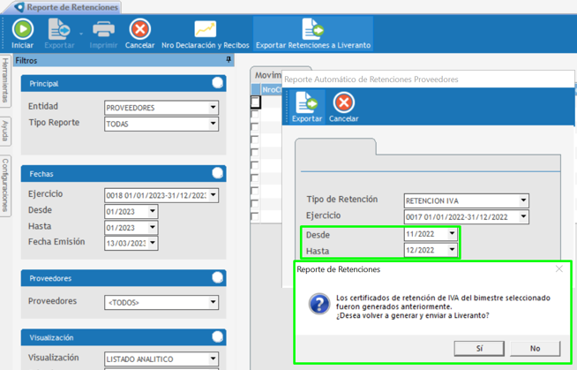
Task: Tick the first checkbox in the Movim grid
Action: [255, 102]
